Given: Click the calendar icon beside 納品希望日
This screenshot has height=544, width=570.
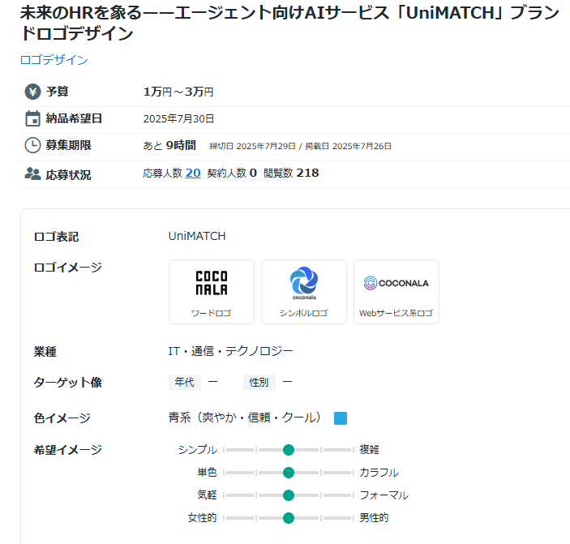Looking at the screenshot, I should 32,119.
